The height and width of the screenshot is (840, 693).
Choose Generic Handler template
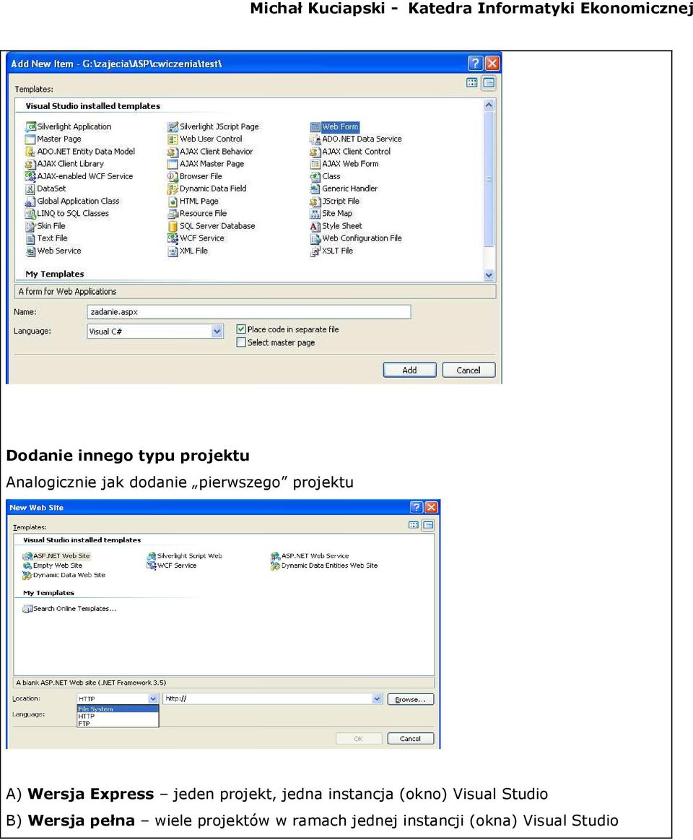344,189
